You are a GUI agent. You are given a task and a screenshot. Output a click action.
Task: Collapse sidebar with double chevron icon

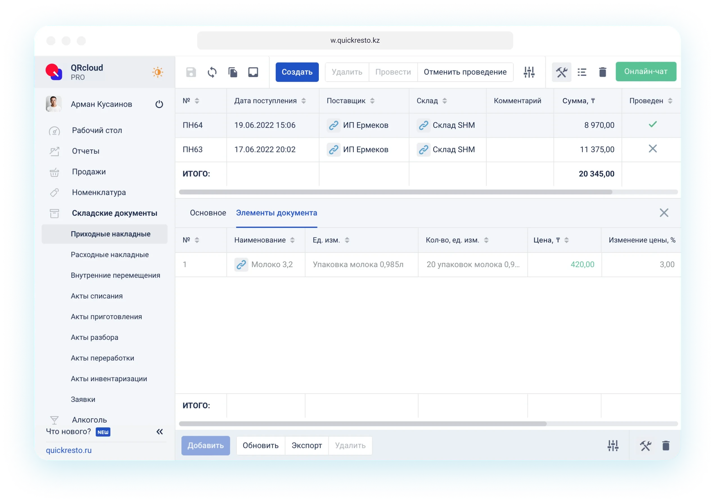159,432
